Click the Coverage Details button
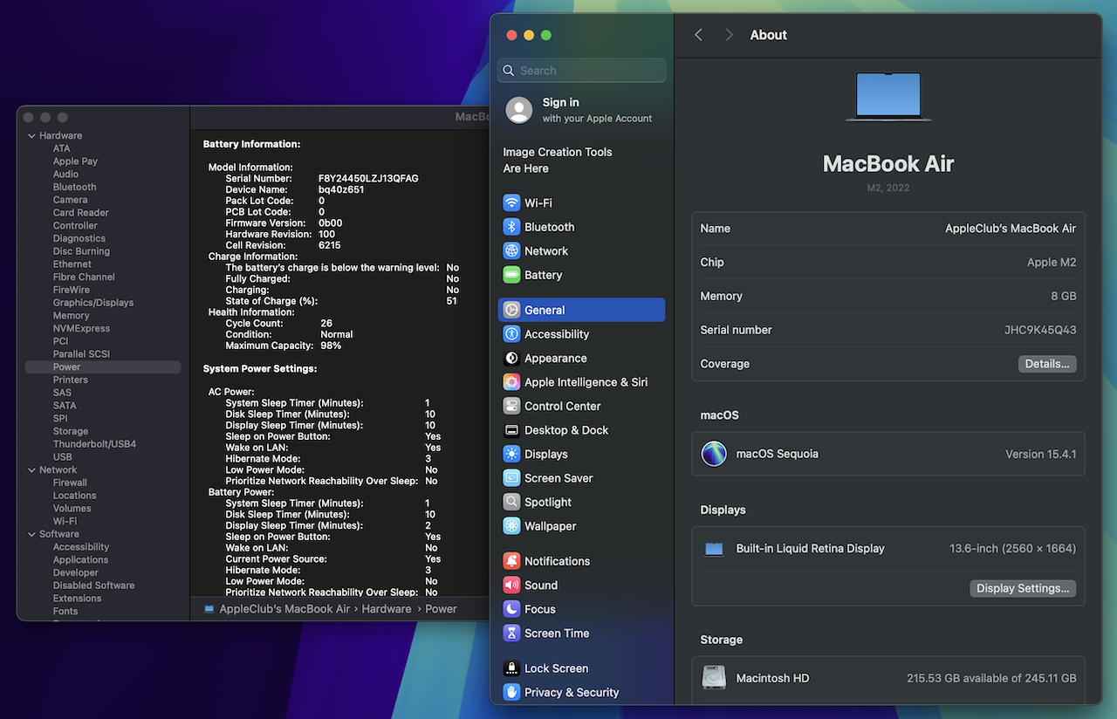Image resolution: width=1117 pixels, height=719 pixels. pyautogui.click(x=1047, y=364)
